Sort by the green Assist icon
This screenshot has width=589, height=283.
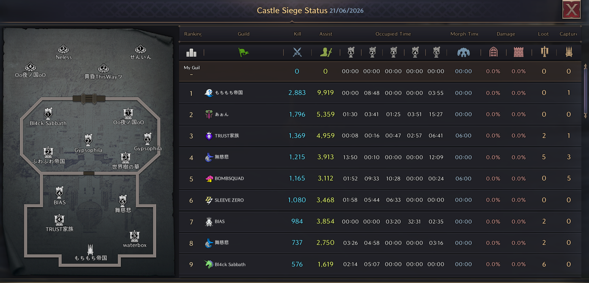[x=326, y=53]
